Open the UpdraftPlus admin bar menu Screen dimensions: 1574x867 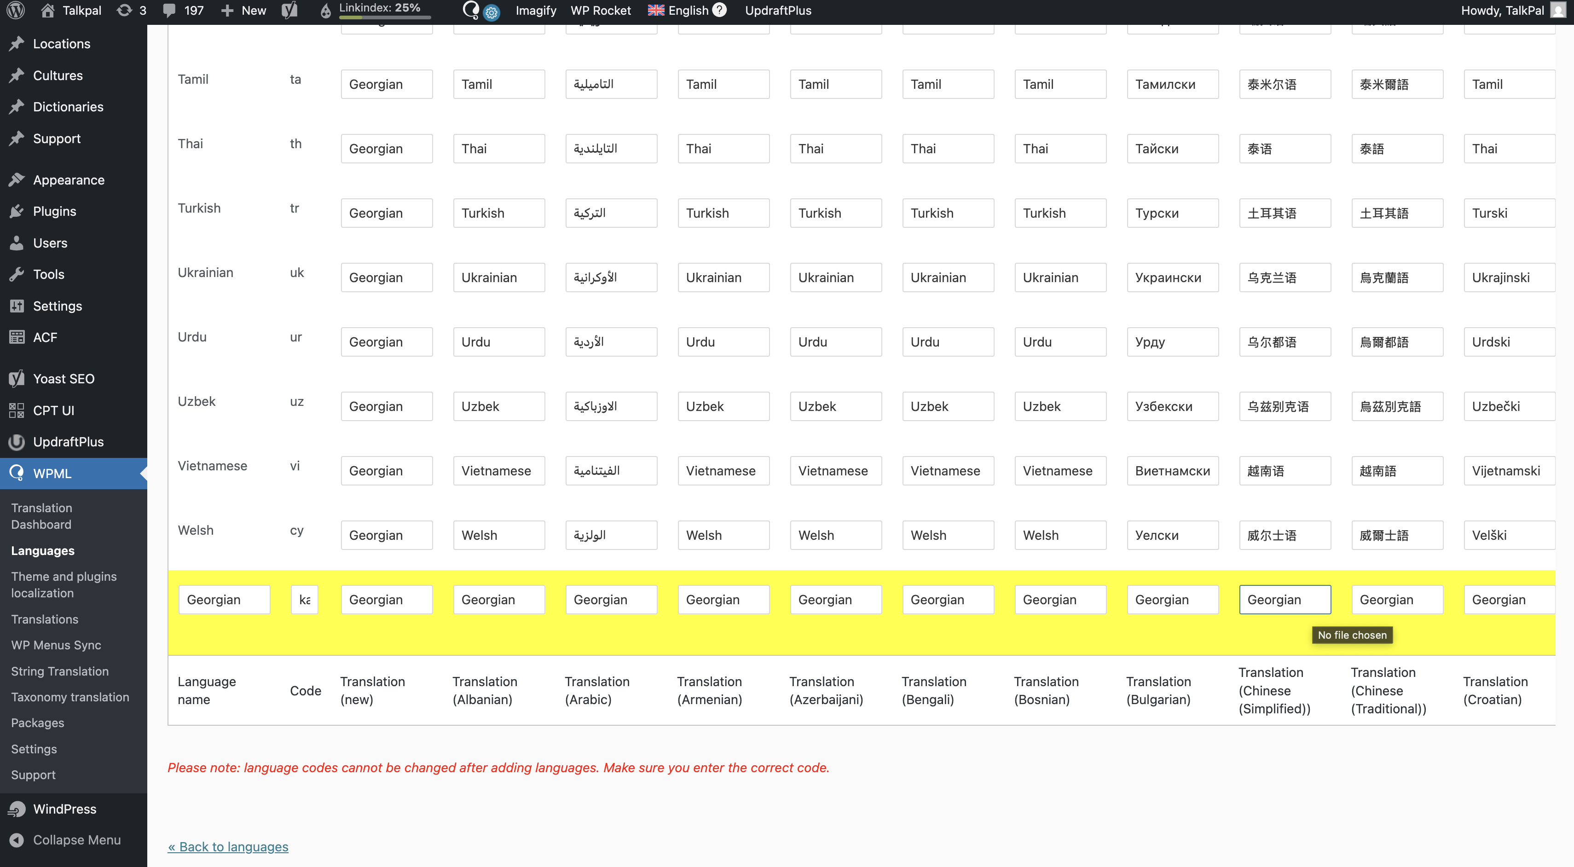coord(778,11)
